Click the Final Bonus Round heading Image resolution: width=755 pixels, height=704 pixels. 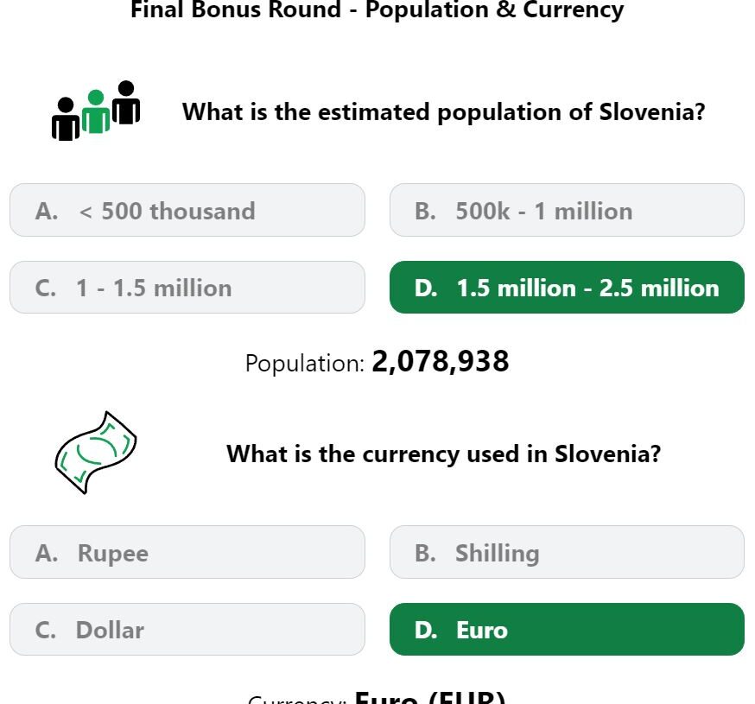(377, 10)
